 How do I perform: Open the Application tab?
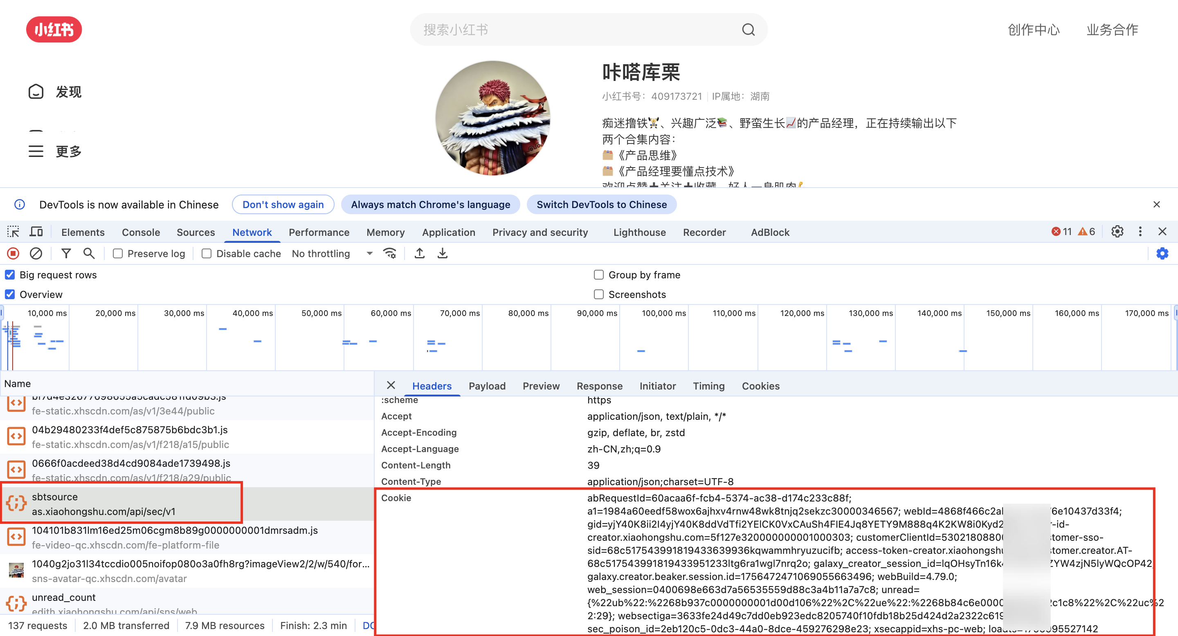[x=449, y=232]
